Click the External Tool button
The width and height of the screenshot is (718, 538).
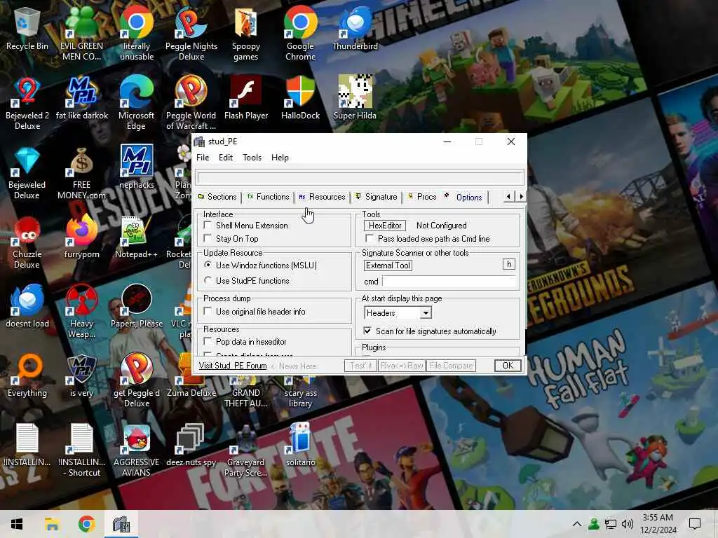(388, 265)
